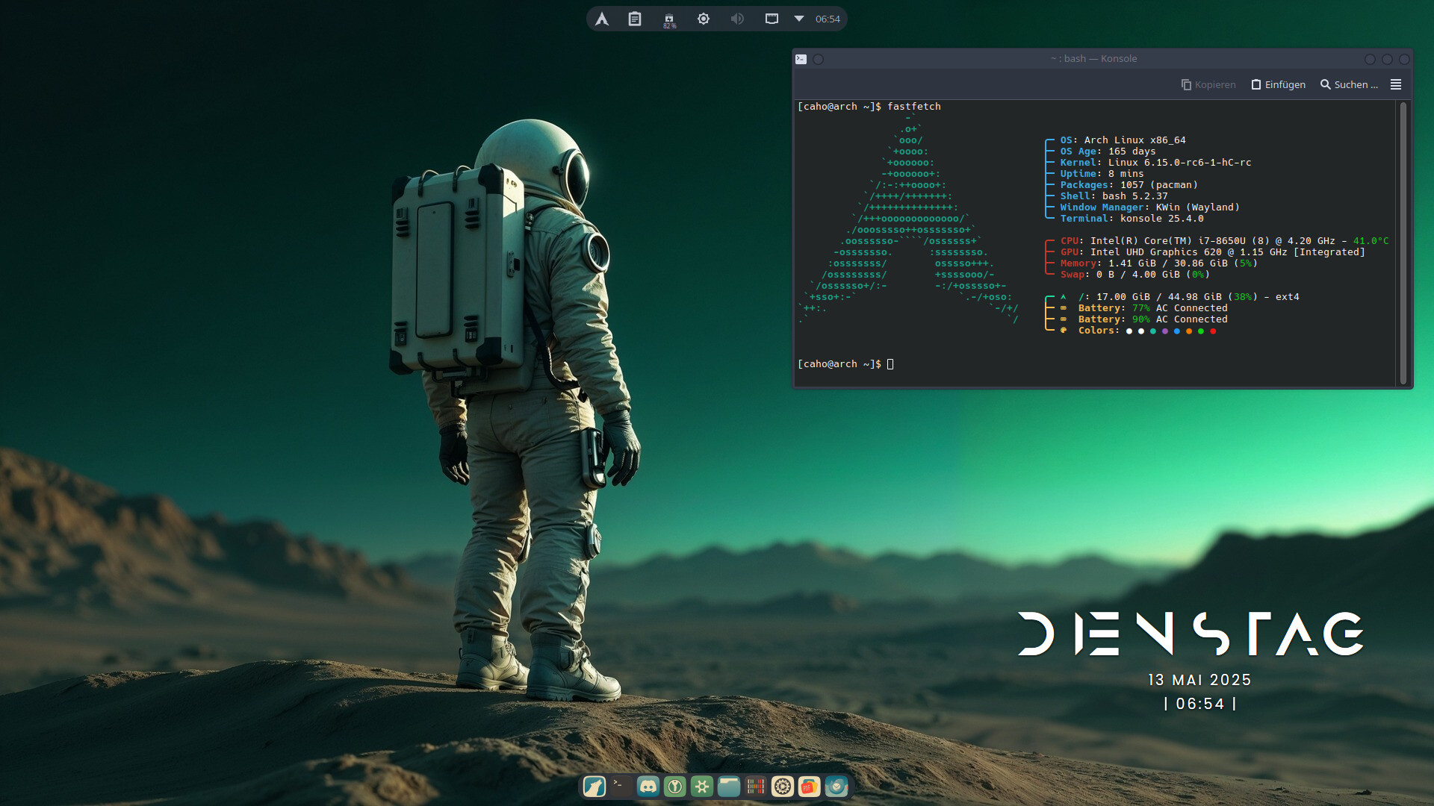Image resolution: width=1434 pixels, height=806 pixels.
Task: Click the battery 82% indicator
Action: click(669, 19)
